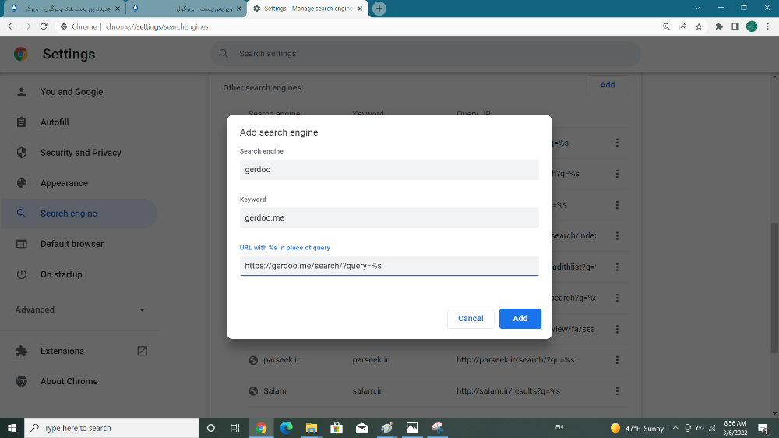Click the Add button in the dialog
The height and width of the screenshot is (438, 779).
(520, 318)
